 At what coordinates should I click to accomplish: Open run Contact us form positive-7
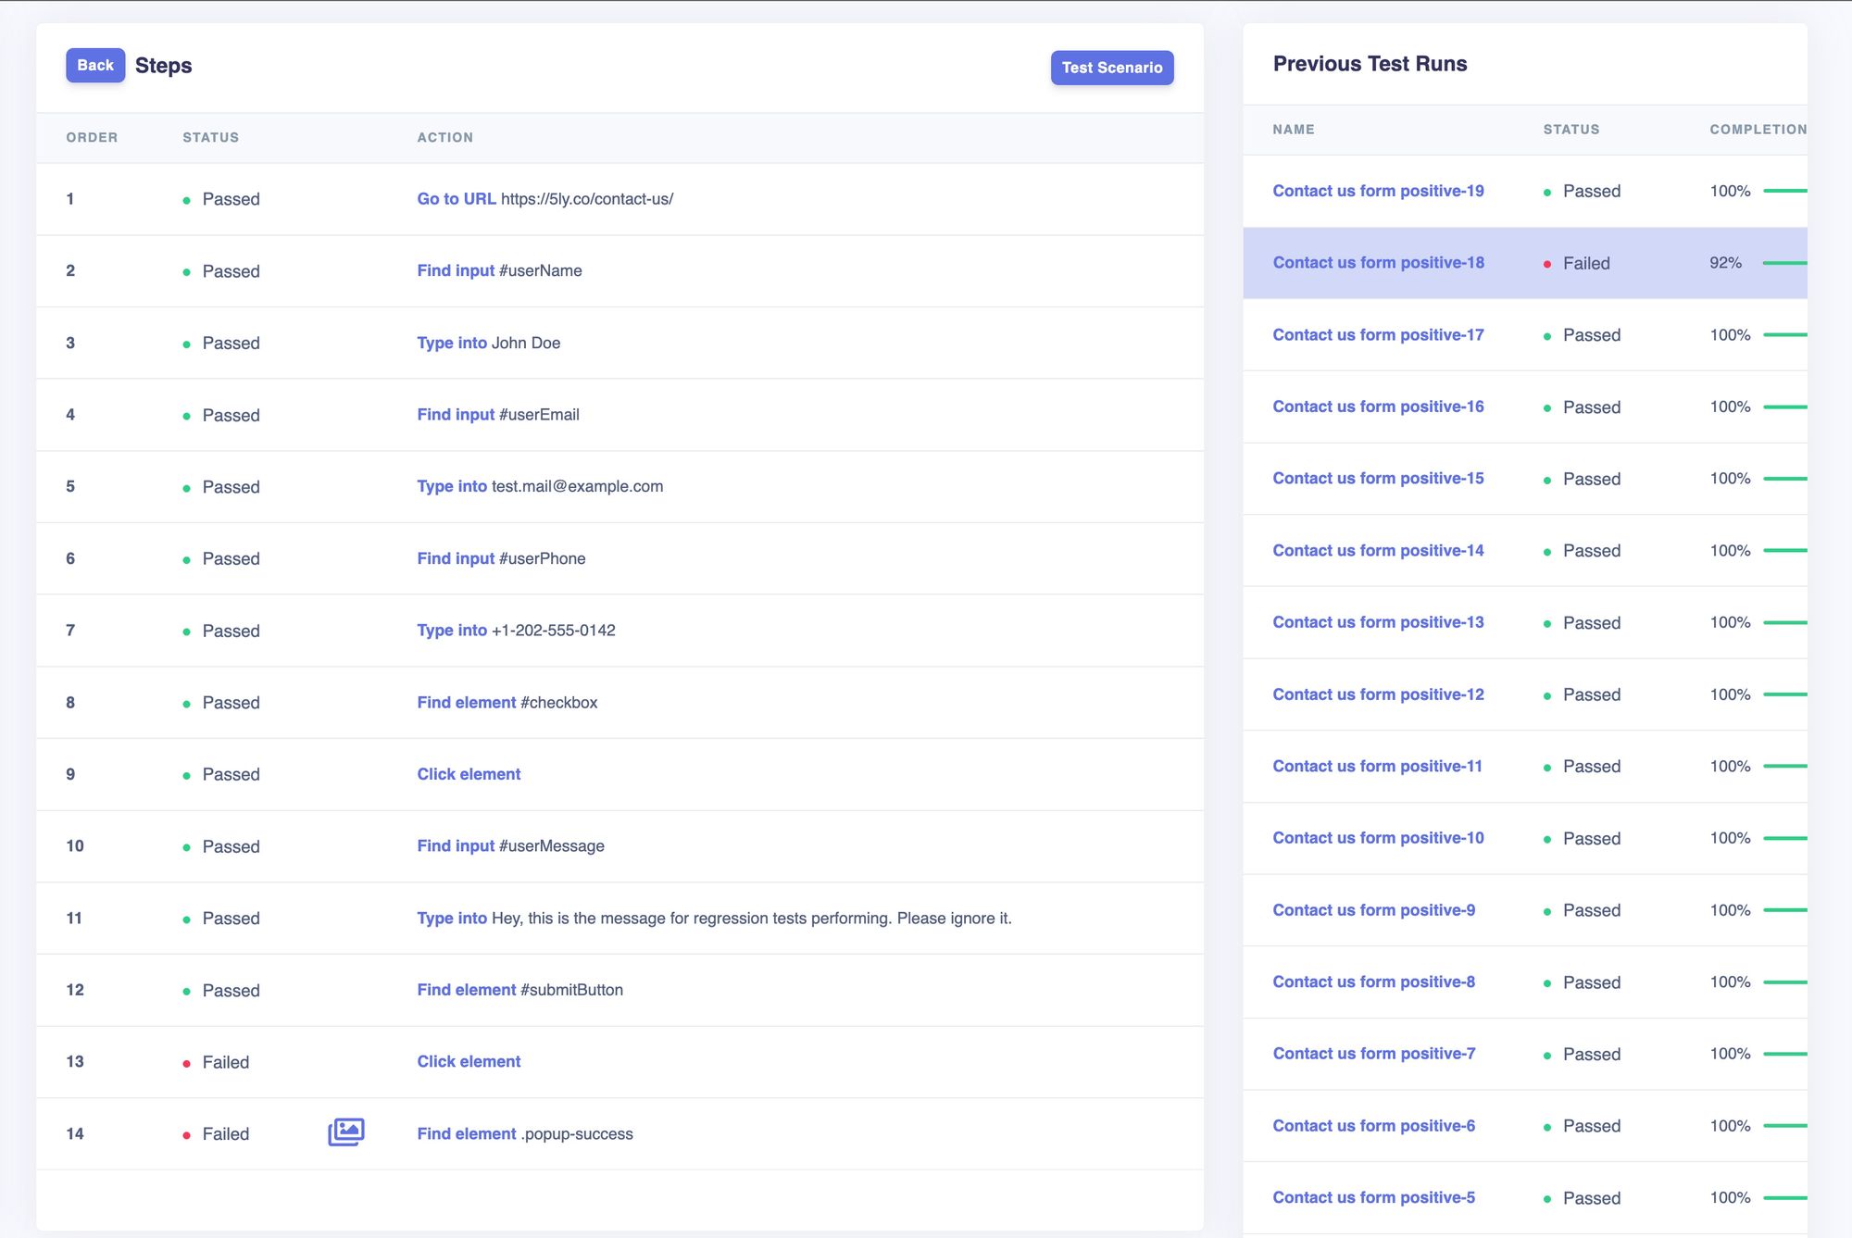pos(1373,1054)
